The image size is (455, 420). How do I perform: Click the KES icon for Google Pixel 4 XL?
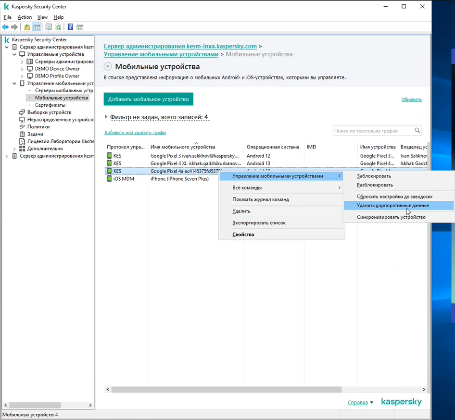(109, 163)
